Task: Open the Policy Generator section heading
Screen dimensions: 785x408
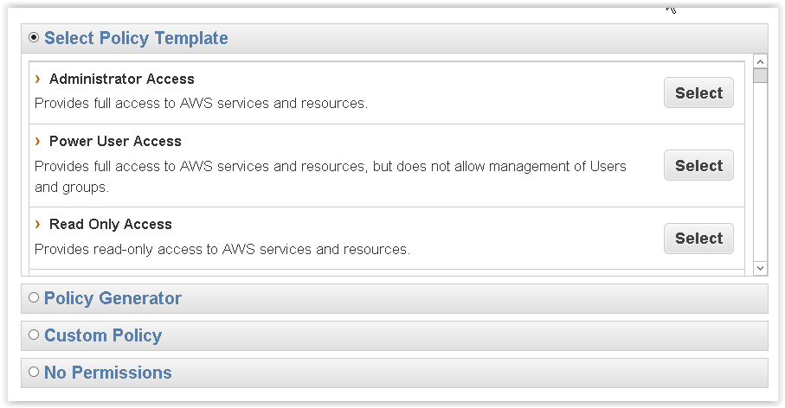Action: (113, 298)
